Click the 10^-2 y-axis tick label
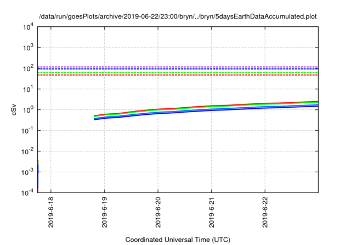351x245 pixels. pos(28,151)
